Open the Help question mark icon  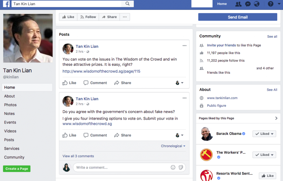point(271,4)
